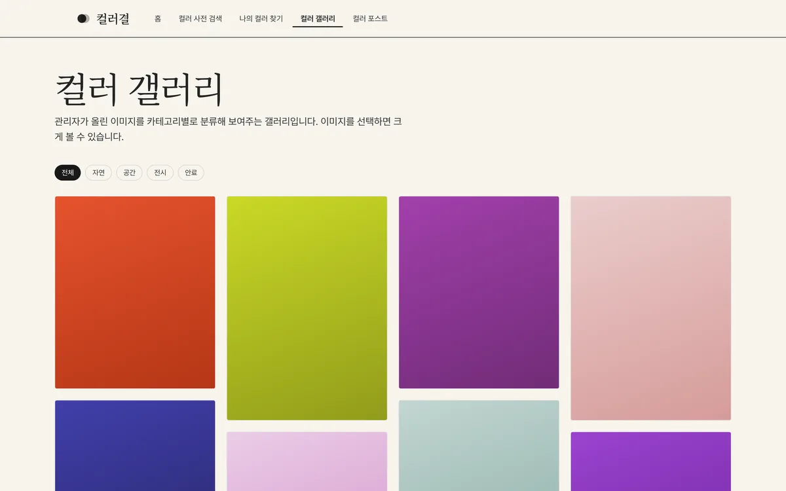Filter gallery by 안료
Screen dimensions: 786x491
coord(191,173)
